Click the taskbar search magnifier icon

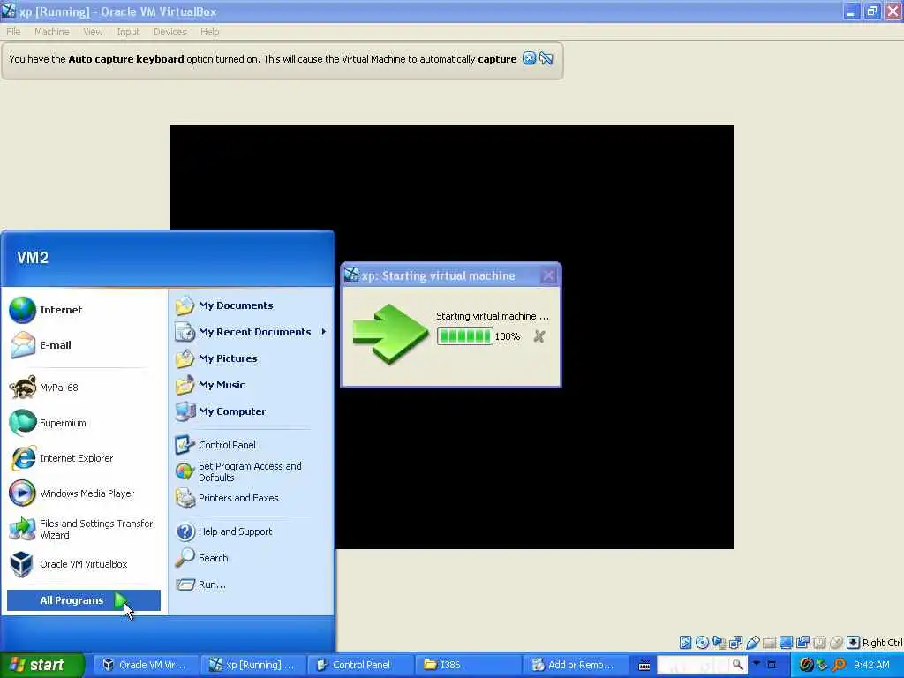click(x=737, y=665)
